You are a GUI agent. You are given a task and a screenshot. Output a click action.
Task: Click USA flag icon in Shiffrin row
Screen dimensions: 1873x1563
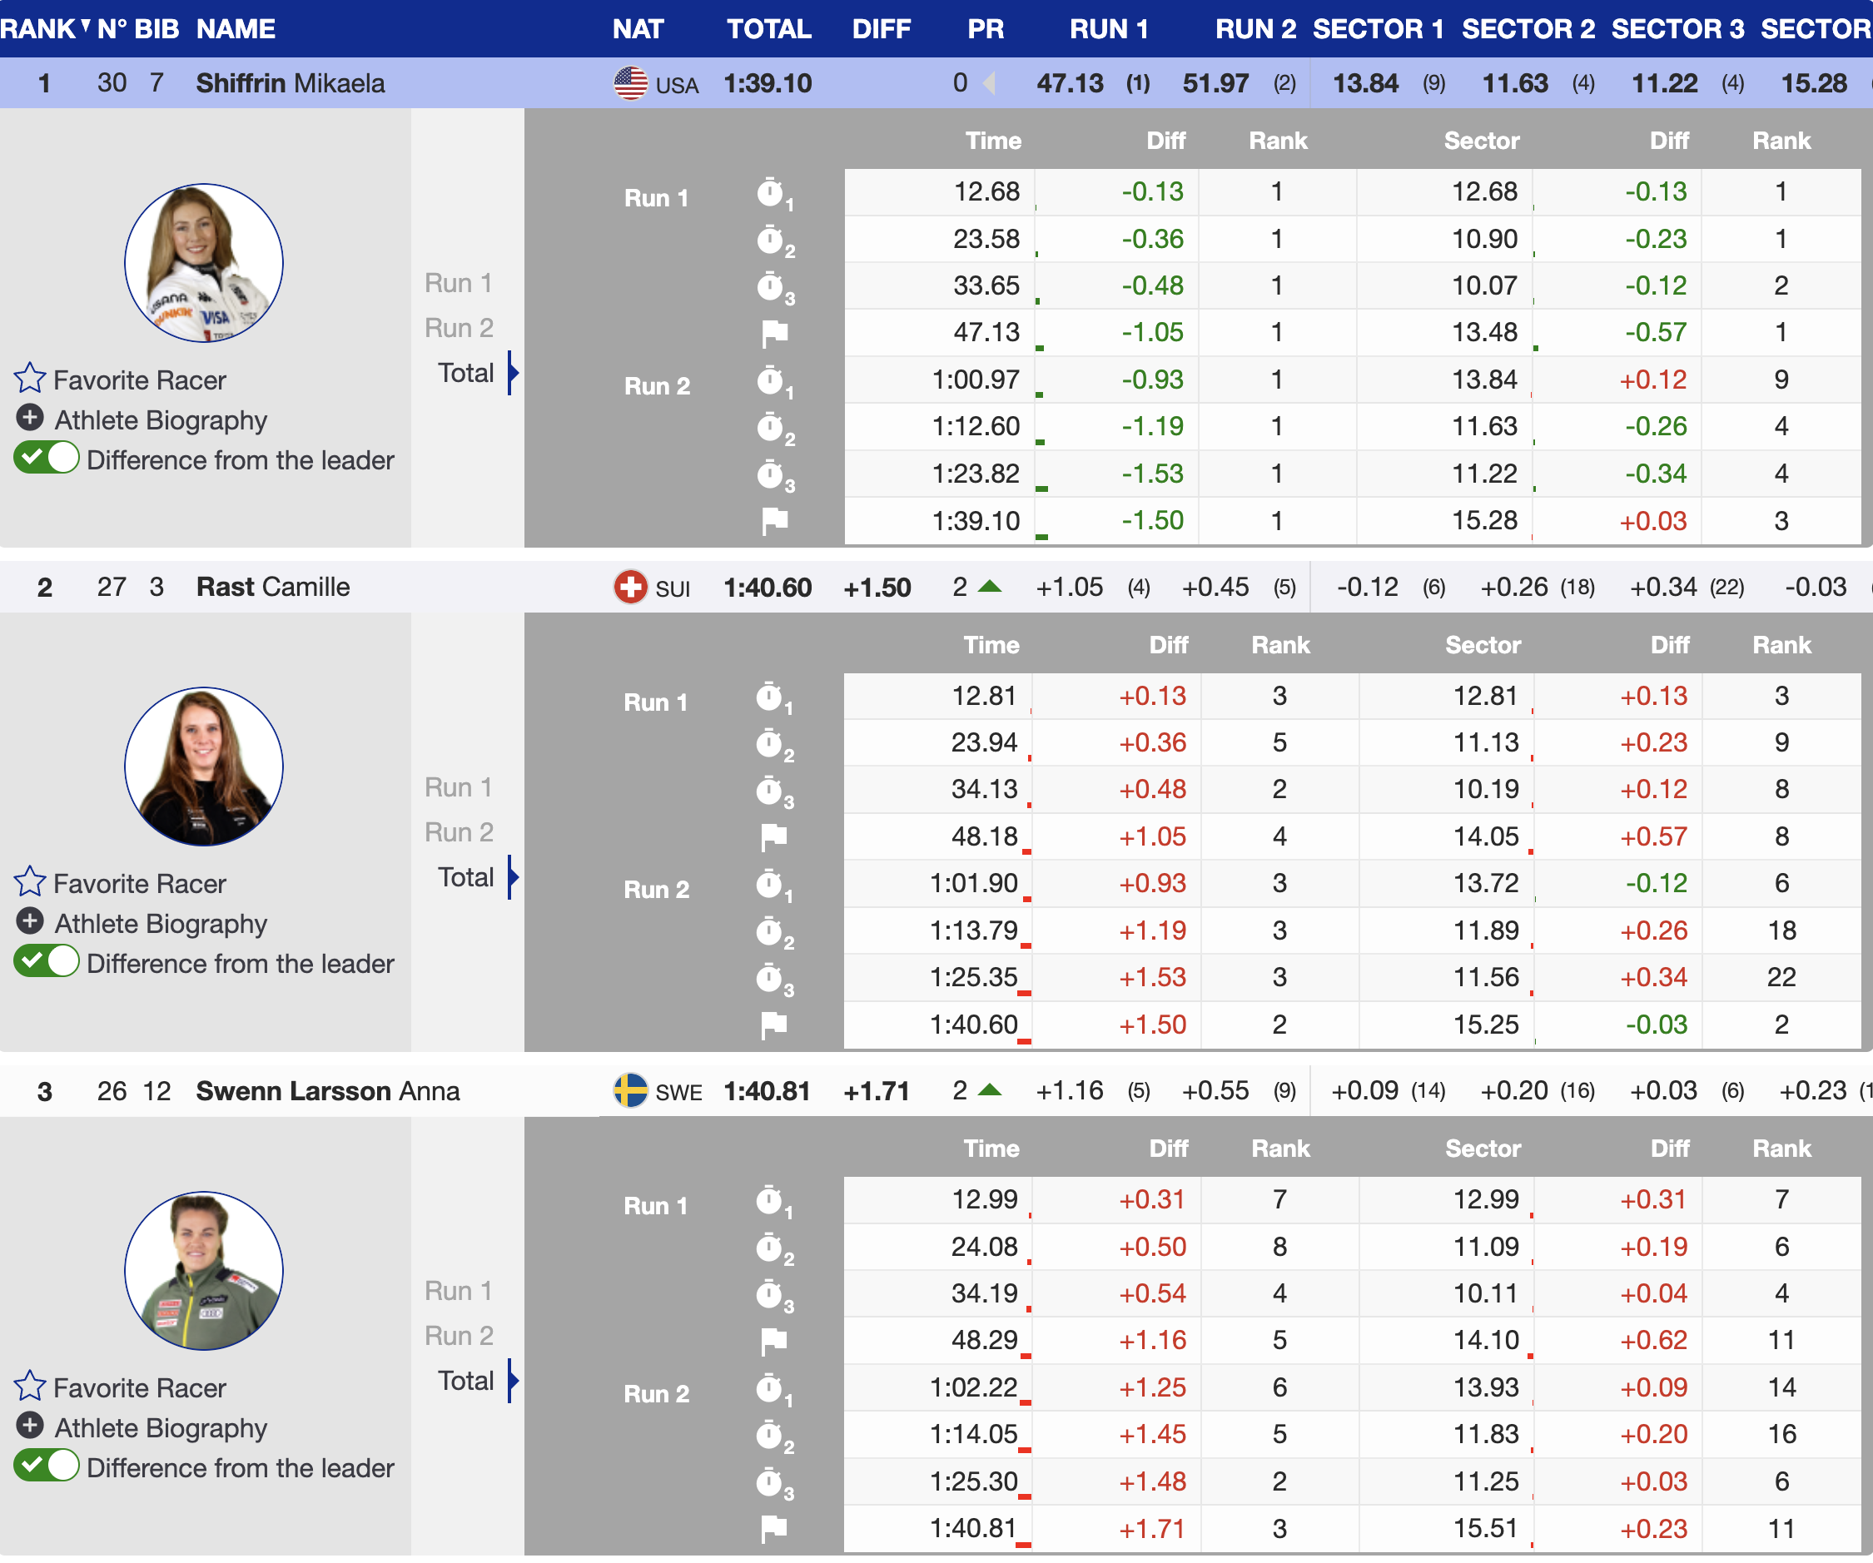631,84
